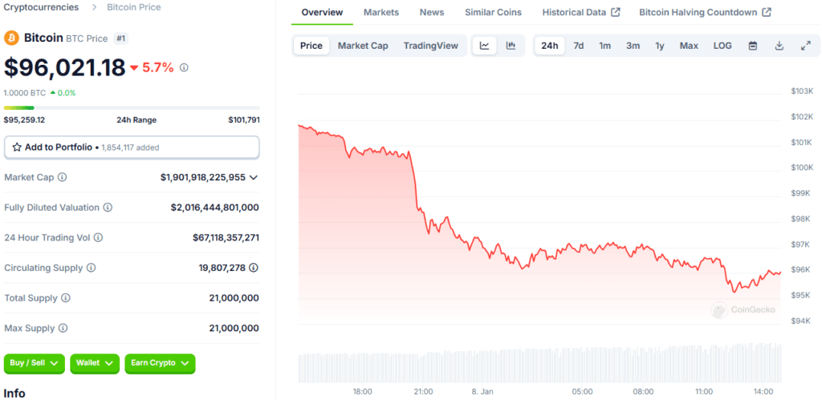The image size is (822, 400).
Task: Select the Market Cap chart toggle
Action: tap(363, 46)
